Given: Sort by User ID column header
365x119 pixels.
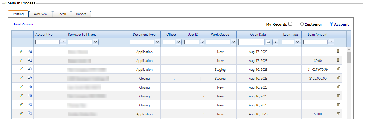Looking at the screenshot, I should point(193,35).
